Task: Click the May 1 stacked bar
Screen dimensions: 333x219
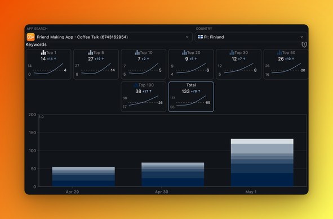Action: tap(262, 163)
